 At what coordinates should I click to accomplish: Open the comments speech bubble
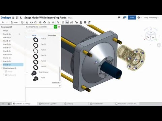point(119,17)
